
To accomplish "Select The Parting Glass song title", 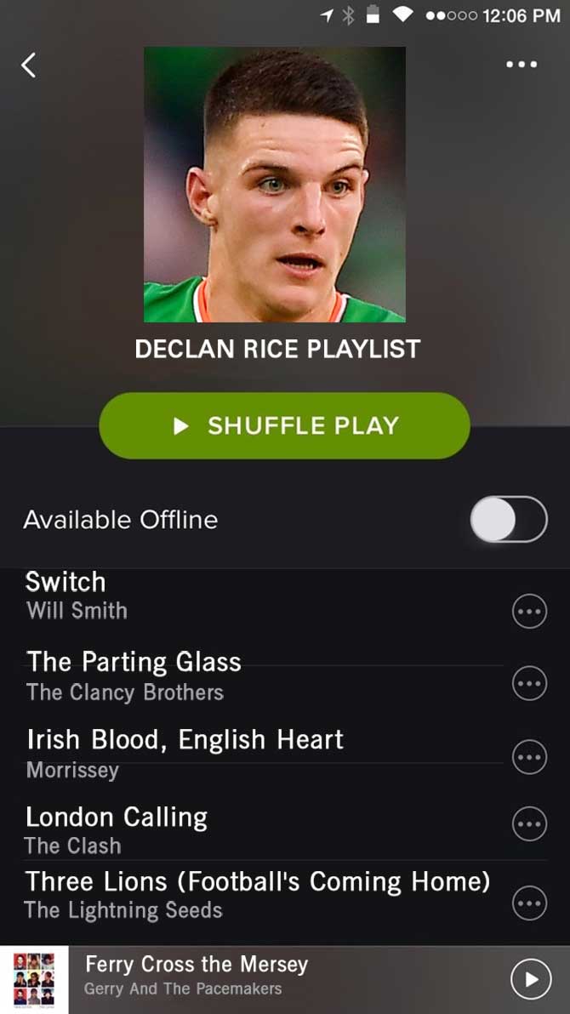I will point(134,662).
